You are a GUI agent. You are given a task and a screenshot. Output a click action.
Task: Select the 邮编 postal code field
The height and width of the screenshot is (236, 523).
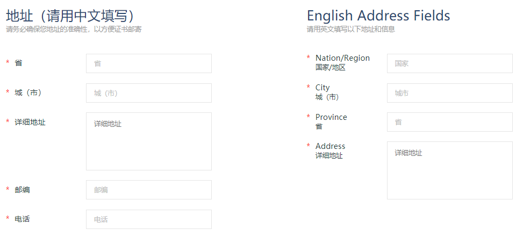click(x=148, y=190)
